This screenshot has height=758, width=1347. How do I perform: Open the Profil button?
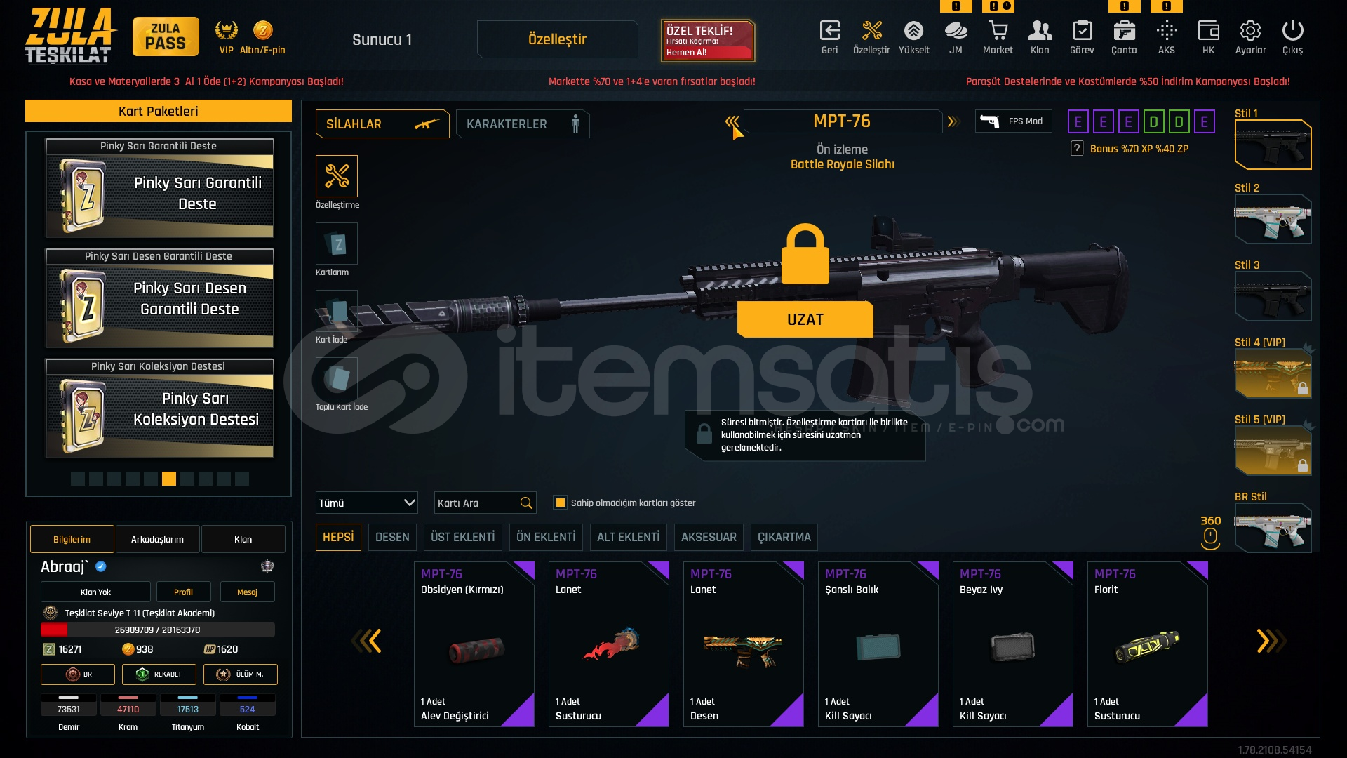click(183, 592)
